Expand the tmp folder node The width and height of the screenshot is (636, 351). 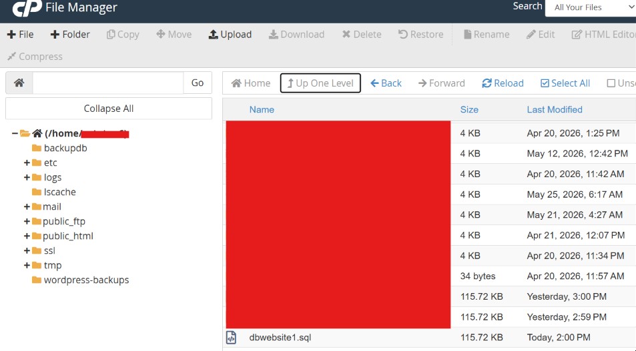(27, 265)
